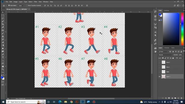The width and height of the screenshot is (185, 104).
Task: Close the 326.eps document tab
Action: click(x=29, y=9)
